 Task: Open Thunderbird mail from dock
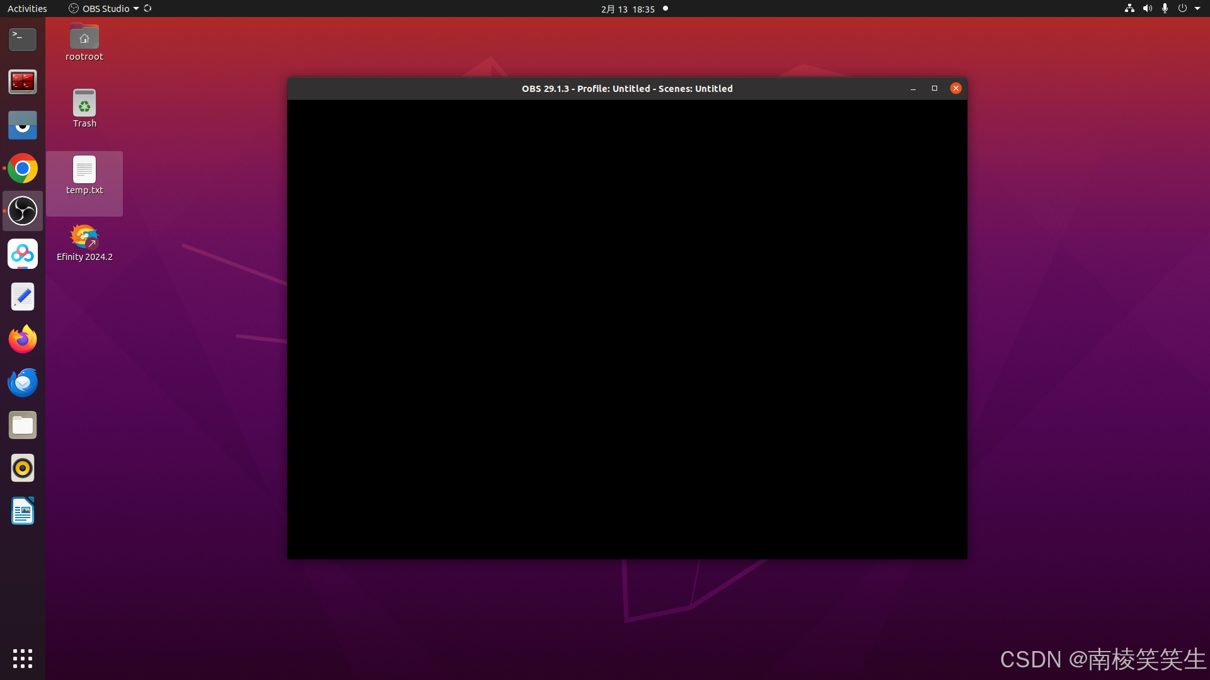coord(23,383)
